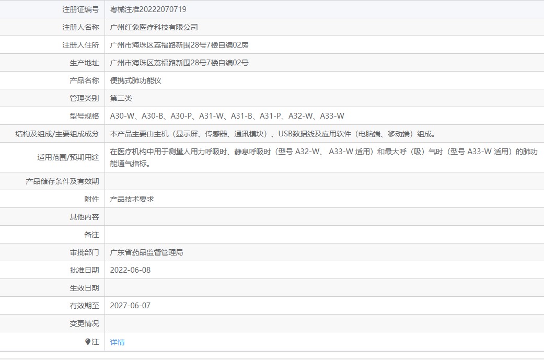Click the 产品名称 label

[x=84, y=80]
